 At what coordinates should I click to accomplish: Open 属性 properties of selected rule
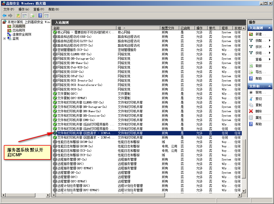coord(259,118)
